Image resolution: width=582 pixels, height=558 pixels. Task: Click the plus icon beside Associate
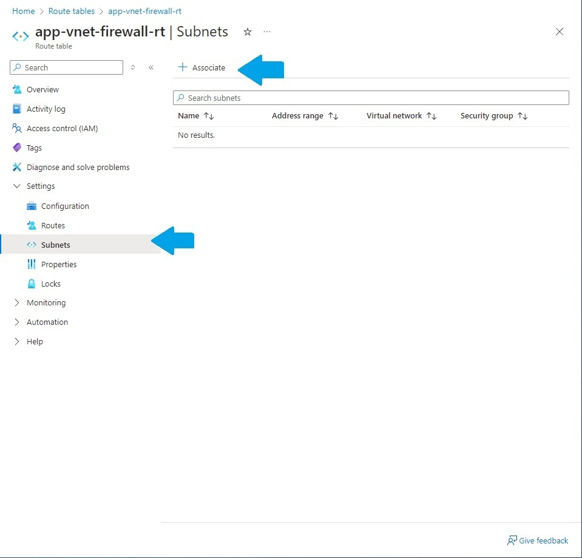[182, 67]
